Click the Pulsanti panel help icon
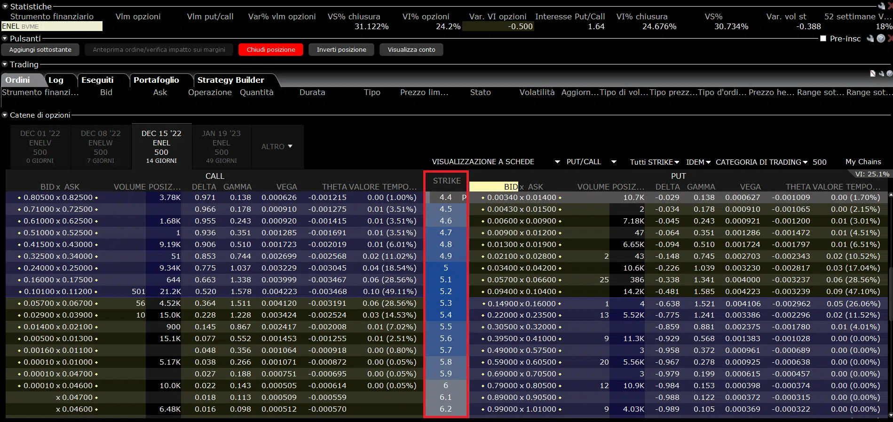The width and height of the screenshot is (893, 422). click(881, 39)
